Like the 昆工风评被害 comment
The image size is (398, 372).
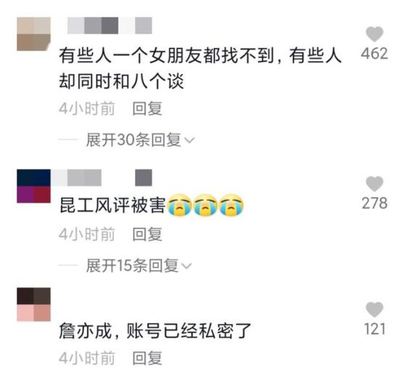pos(374,183)
